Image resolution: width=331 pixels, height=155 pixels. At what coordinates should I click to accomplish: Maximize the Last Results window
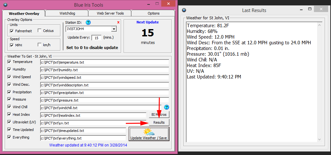click(x=310, y=9)
